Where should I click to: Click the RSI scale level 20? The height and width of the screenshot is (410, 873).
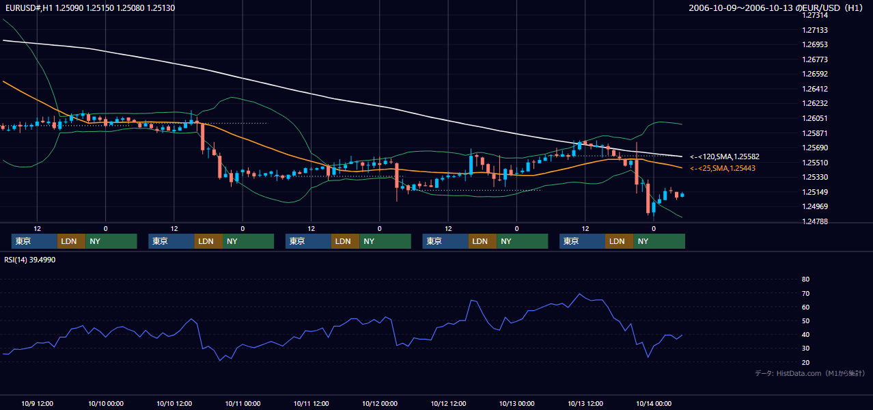coord(805,362)
